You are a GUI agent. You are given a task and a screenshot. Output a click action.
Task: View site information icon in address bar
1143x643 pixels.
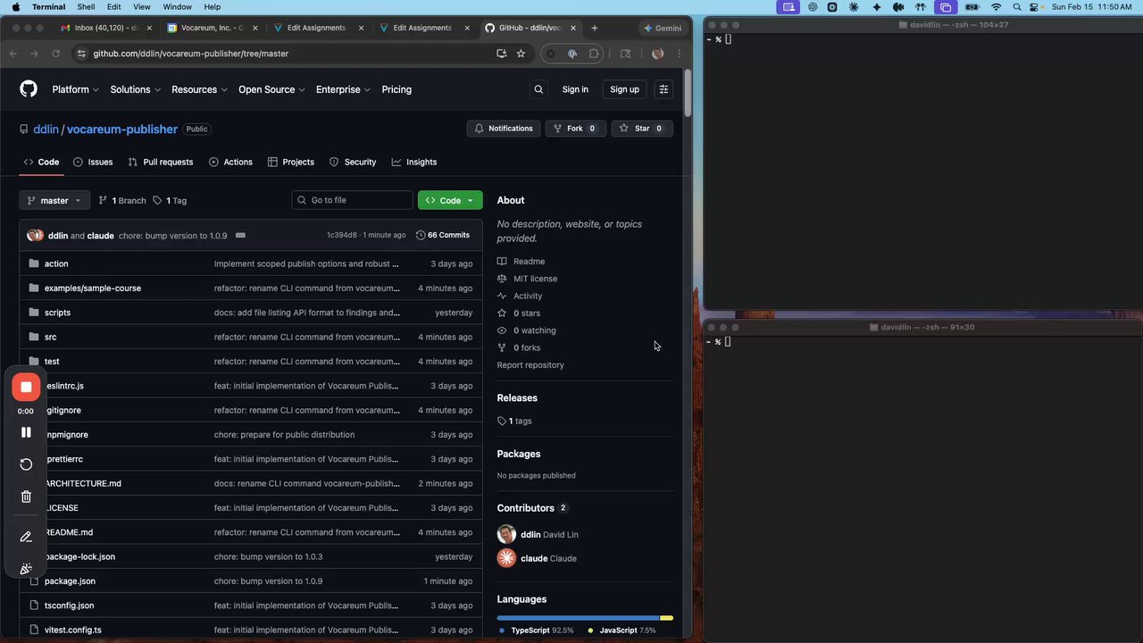click(x=81, y=54)
